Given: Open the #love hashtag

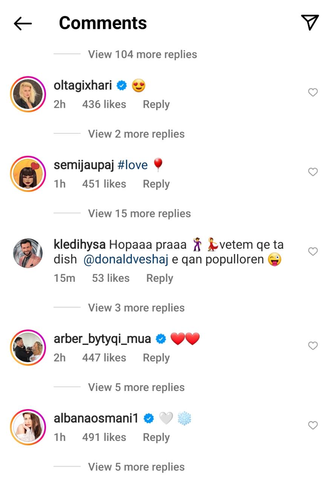Looking at the screenshot, I should 132,165.
